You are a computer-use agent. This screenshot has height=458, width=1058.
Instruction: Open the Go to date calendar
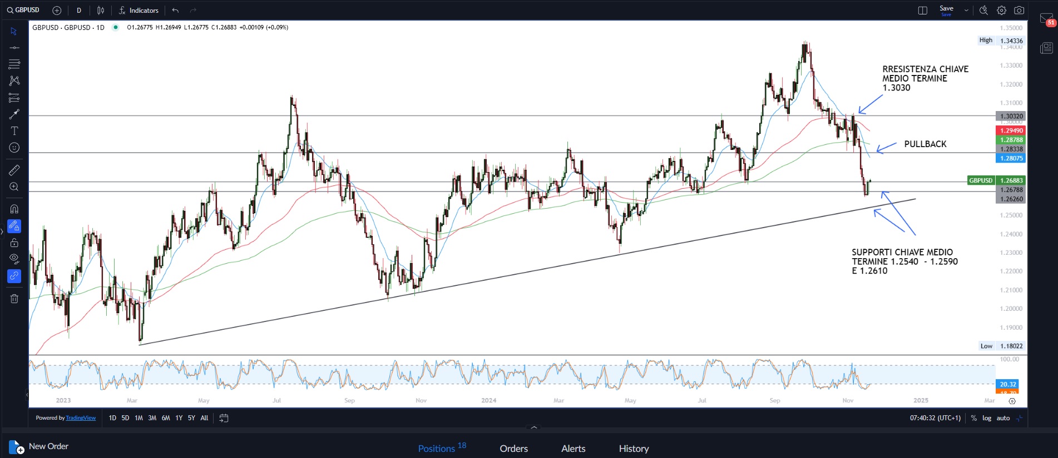(x=224, y=418)
